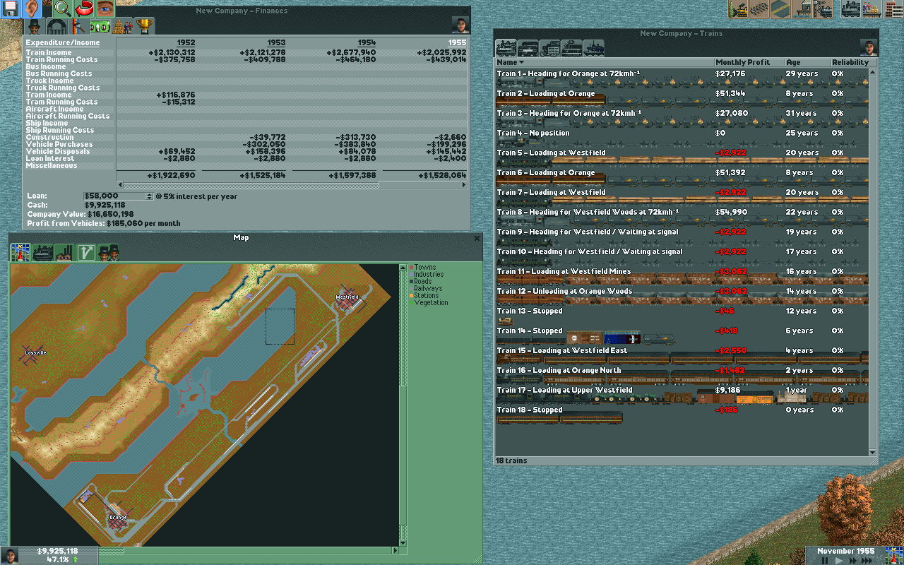Open the vehicle list locomotive icon
The image size is (904, 565).
tap(851, 9)
